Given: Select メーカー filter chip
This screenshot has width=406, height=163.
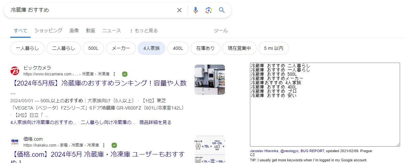Looking at the screenshot, I should (x=121, y=48).
